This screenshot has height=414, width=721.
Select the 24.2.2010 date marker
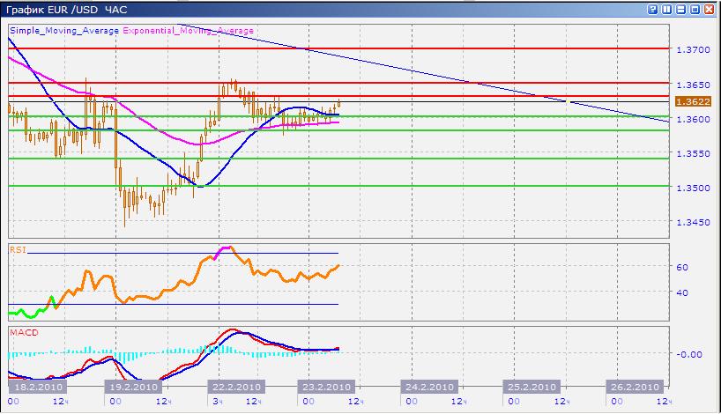pyautogui.click(x=428, y=387)
